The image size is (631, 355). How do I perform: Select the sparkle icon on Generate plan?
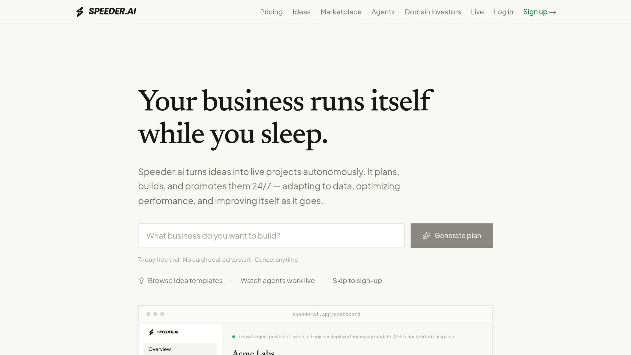click(x=426, y=235)
